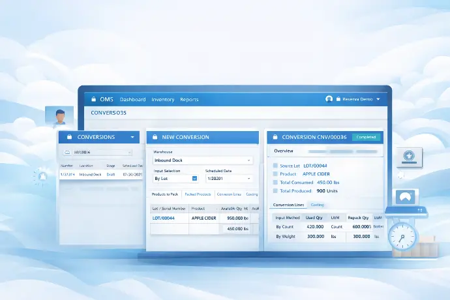This screenshot has width=450, height=300.
Task: Click the 420.000 used quantity cell
Action: tap(315, 227)
